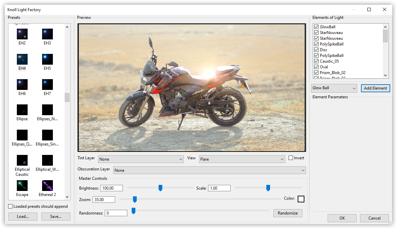Click the Scale slider handle

pyautogui.click(x=268, y=188)
